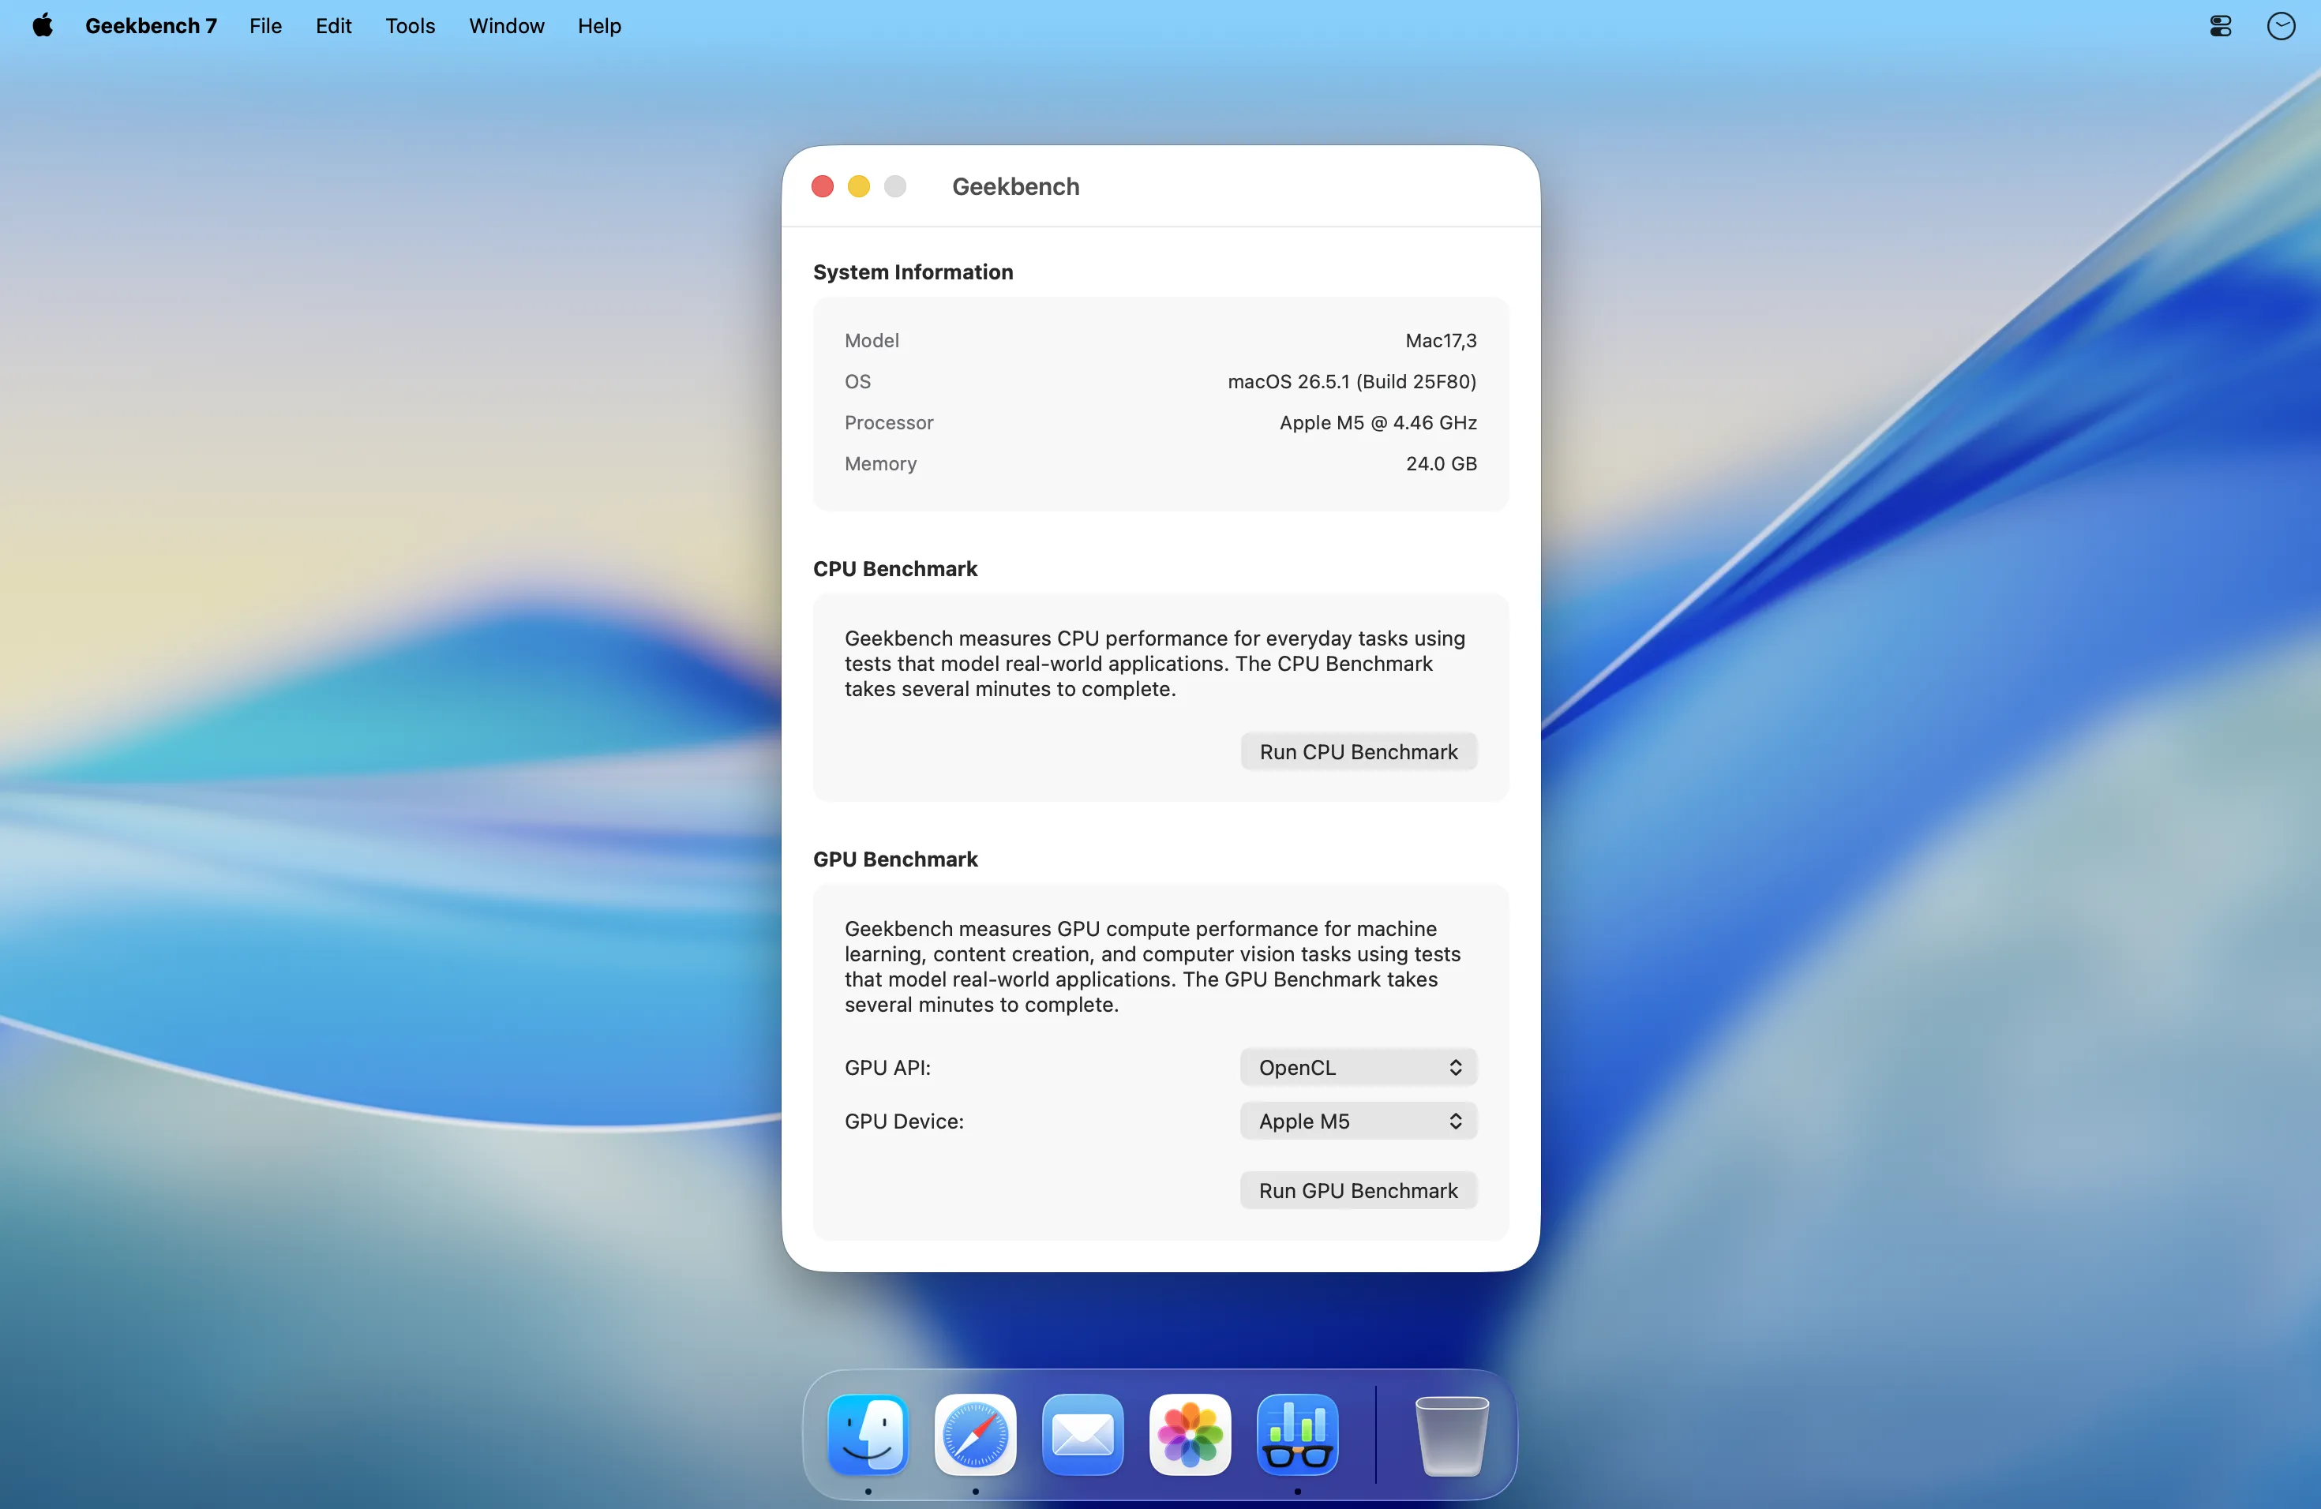Run the CPU Benchmark
Screen dimensions: 2321x1509
click(1358, 751)
